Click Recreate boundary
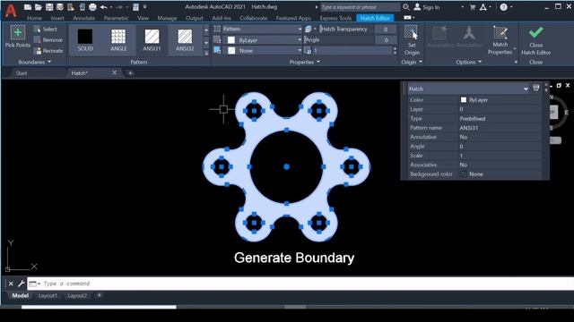Screen dimensions: 574x322 (x=48, y=51)
